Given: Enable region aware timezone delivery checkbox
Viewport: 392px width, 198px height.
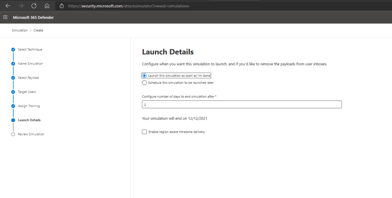Looking at the screenshot, I should (x=144, y=132).
